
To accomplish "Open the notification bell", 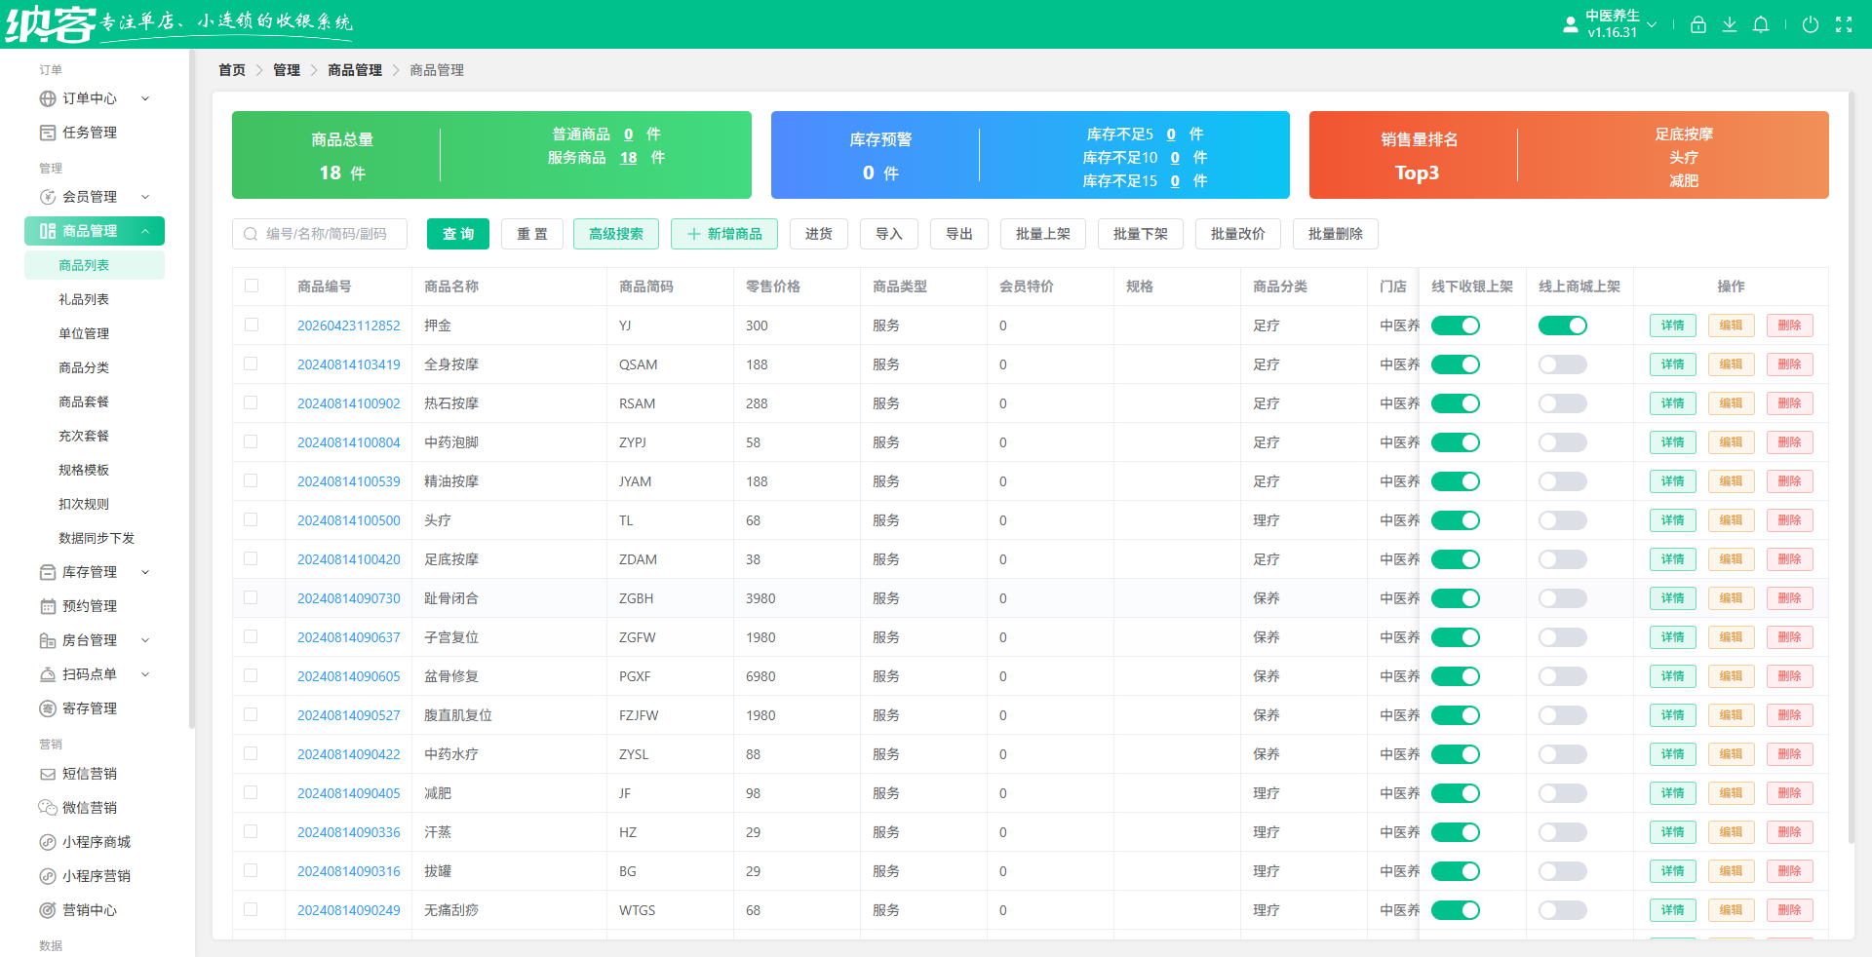I will coord(1760,25).
